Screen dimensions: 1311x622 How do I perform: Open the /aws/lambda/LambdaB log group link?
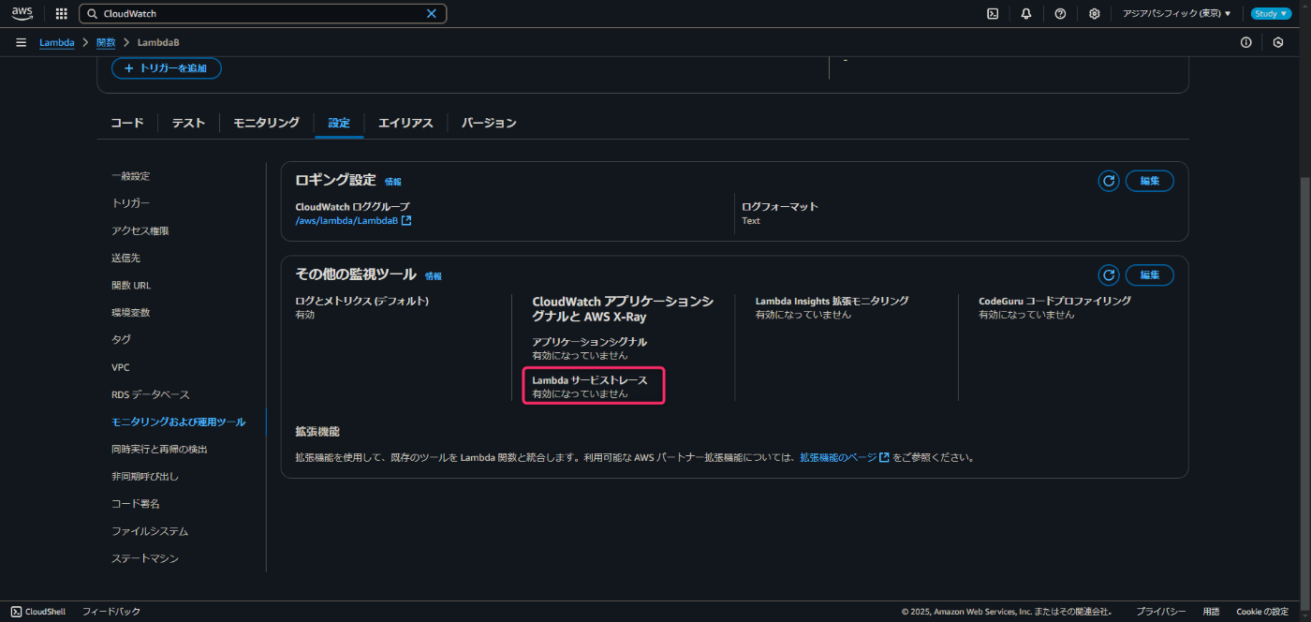coord(346,221)
